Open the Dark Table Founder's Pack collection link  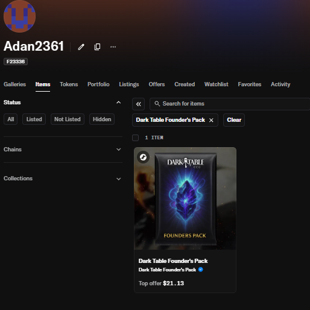tap(167, 270)
